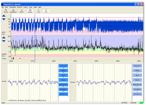The height and width of the screenshot is (105, 146).
Task: Click the 22.5 value on the SpEdge axis
Action: pos(9,41)
